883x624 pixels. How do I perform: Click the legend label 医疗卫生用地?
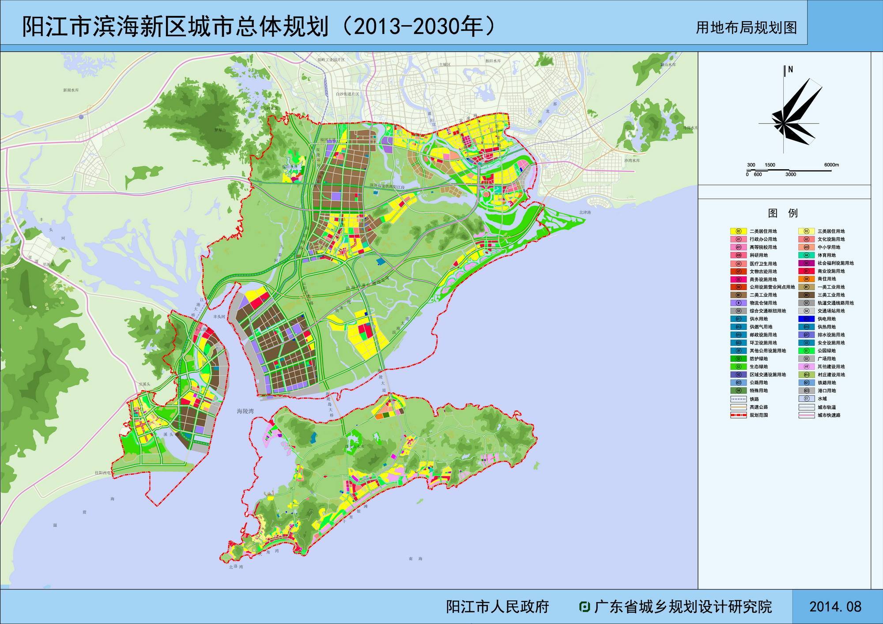(x=763, y=263)
